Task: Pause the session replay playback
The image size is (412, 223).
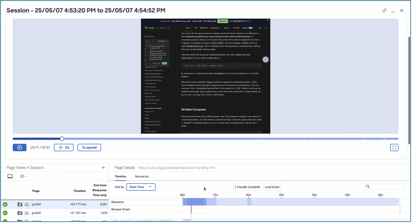Action: point(19,147)
